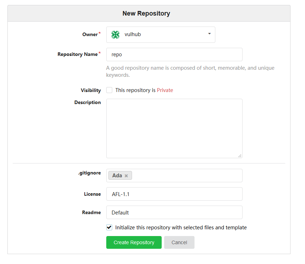Click the Visibility field label
Screen dimensions: 305x264
(x=91, y=90)
